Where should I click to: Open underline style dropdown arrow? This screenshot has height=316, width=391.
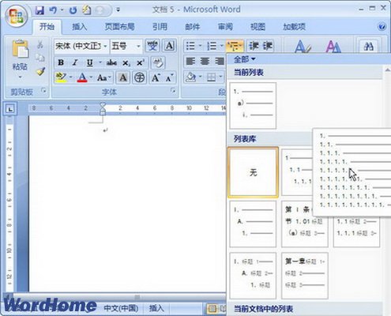pos(100,62)
